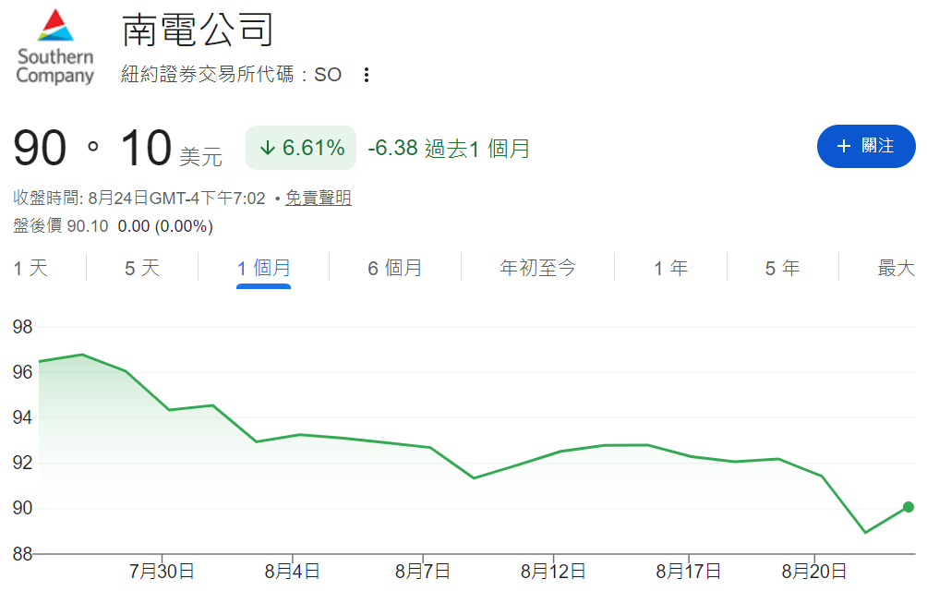Select the 6 個月 tab
The height and width of the screenshot is (591, 927).
click(x=394, y=268)
